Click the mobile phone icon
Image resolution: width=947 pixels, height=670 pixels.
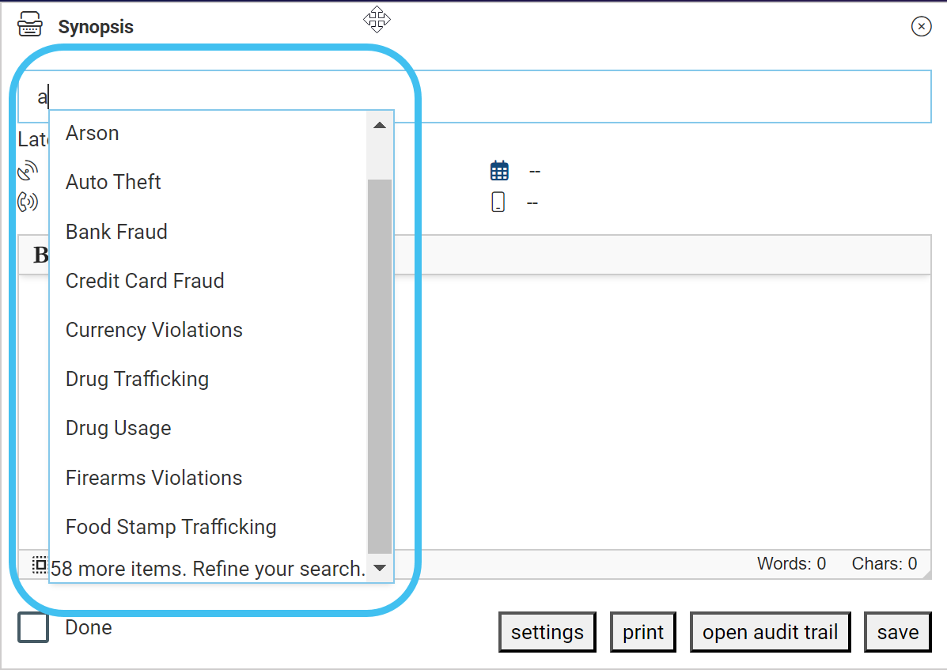[x=498, y=203]
